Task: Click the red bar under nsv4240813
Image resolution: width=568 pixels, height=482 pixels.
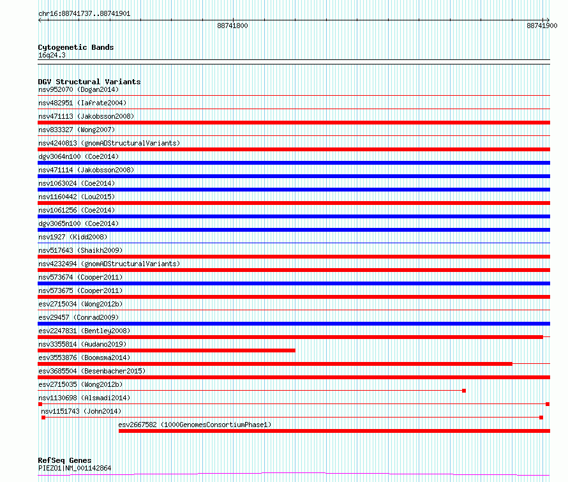Action: [x=294, y=149]
